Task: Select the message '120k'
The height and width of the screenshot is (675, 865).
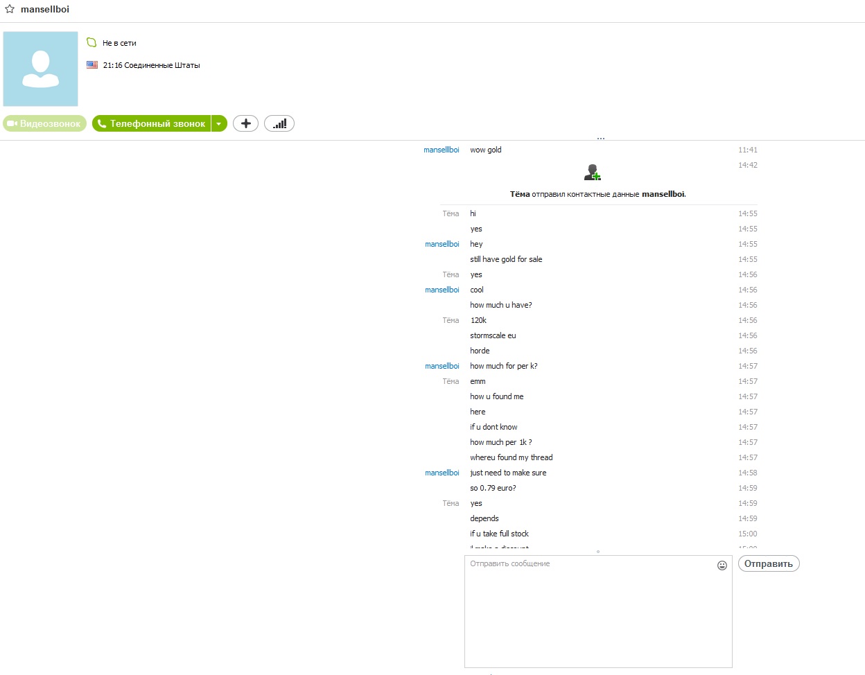Action: click(x=478, y=320)
